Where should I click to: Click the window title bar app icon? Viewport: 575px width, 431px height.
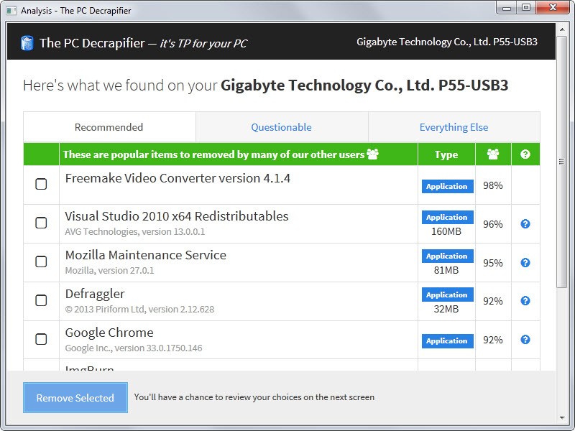pos(11,10)
